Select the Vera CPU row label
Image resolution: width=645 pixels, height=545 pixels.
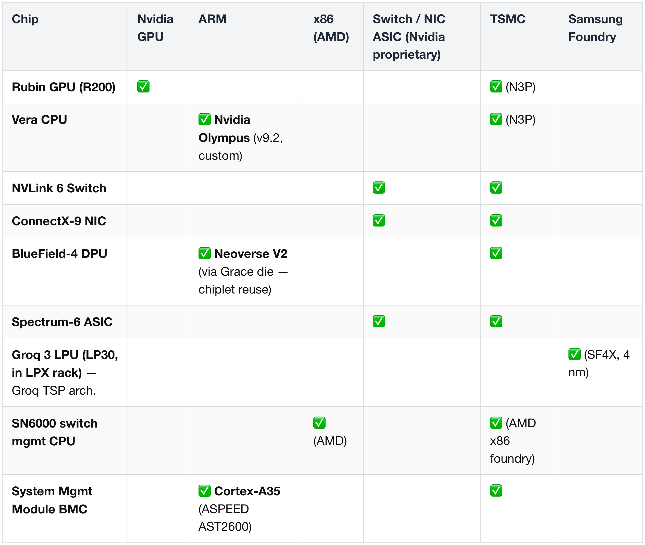[x=39, y=119]
